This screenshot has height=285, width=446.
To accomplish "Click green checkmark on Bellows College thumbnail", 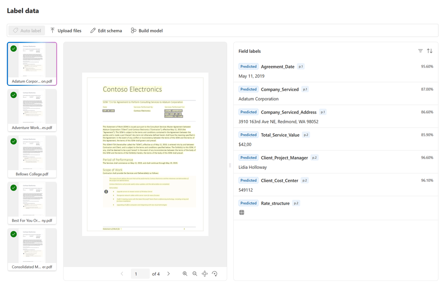I will tap(14, 141).
